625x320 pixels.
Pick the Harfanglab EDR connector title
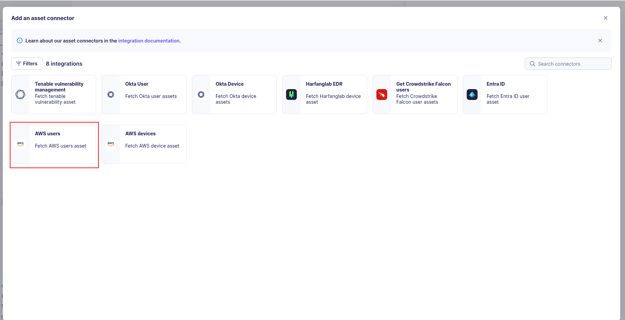click(x=324, y=84)
